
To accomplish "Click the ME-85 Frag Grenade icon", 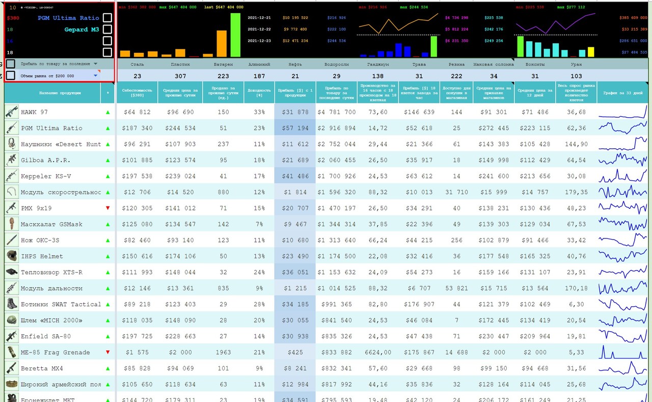I will tap(12, 353).
